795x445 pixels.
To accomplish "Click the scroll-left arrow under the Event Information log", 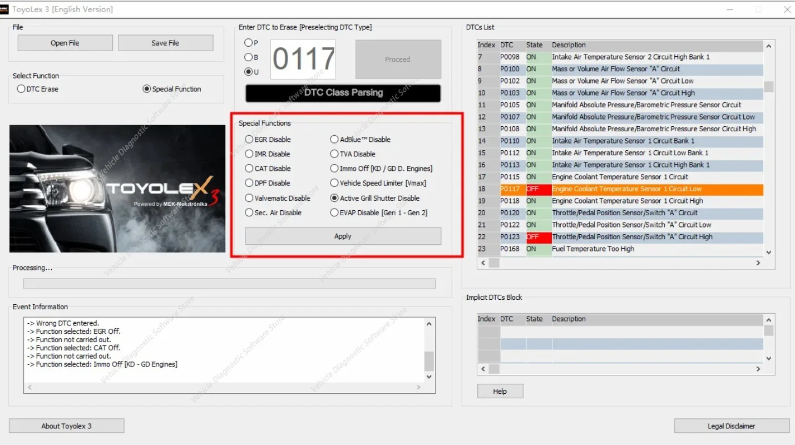I will pyautogui.click(x=29, y=387).
